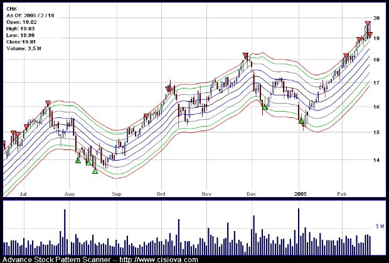
Task: Click the 'As Of: 2005 / 2 / 18' date
Action: [x=30, y=16]
